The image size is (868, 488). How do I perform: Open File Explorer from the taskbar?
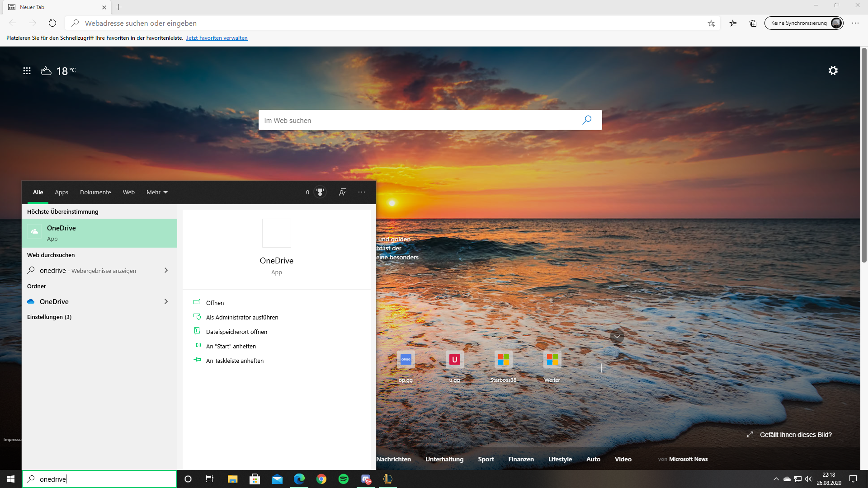232,479
